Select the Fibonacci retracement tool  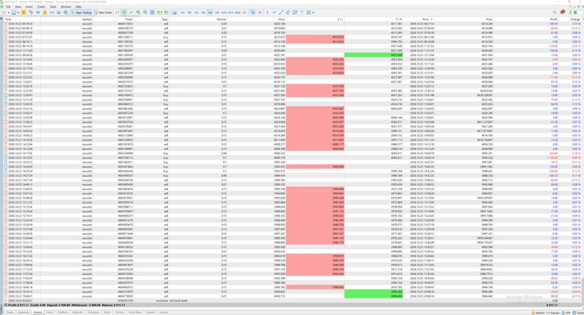pyautogui.click(x=294, y=12)
